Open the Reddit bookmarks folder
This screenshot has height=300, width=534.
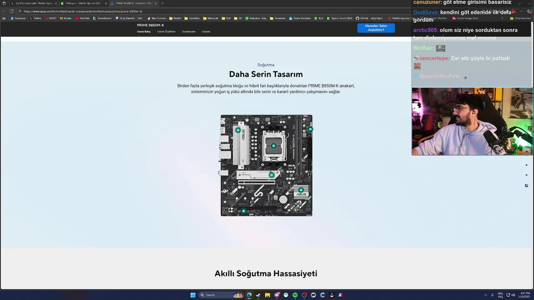pos(175,18)
